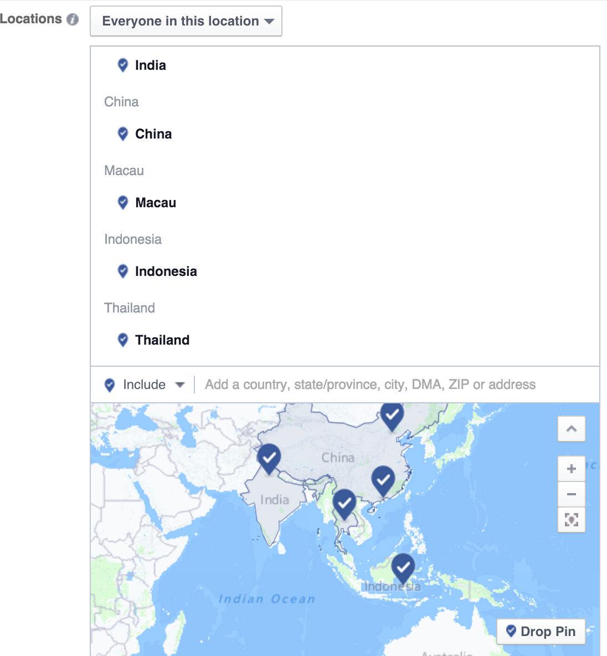Click the checkmark pin over Indonesia on map
The width and height of the screenshot is (607, 656).
pos(403,568)
